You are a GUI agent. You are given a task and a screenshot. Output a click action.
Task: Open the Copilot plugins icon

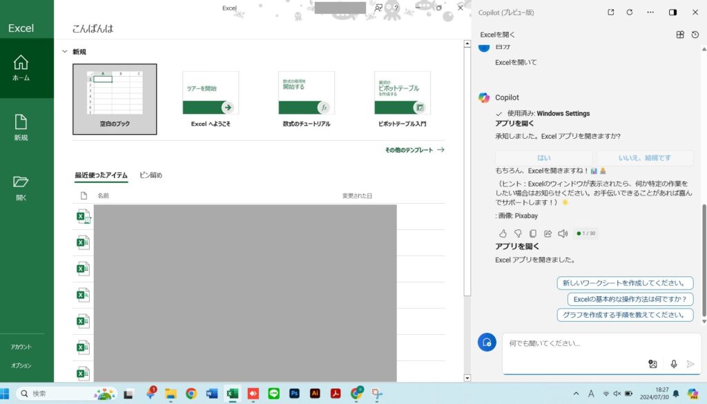point(680,35)
